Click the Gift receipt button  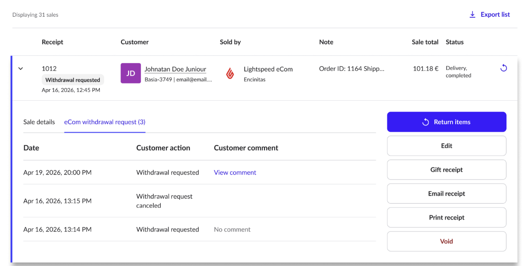point(446,170)
